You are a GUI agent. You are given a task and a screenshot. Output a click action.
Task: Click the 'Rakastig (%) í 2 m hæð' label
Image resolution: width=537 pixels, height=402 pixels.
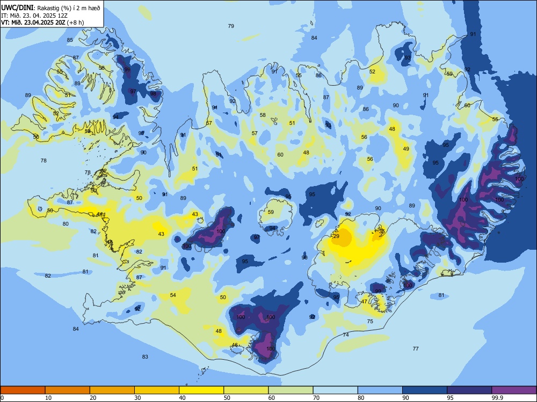(69, 8)
